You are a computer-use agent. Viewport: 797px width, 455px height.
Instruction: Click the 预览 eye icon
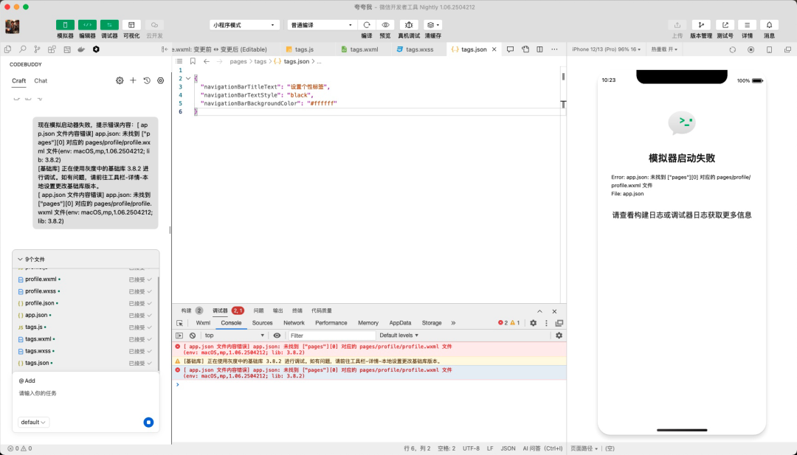(x=385, y=25)
